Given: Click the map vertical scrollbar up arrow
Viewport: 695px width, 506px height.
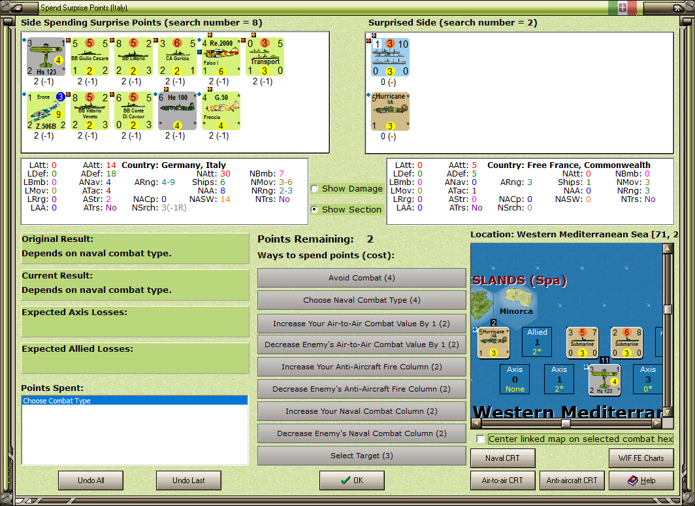Looking at the screenshot, I should [668, 248].
